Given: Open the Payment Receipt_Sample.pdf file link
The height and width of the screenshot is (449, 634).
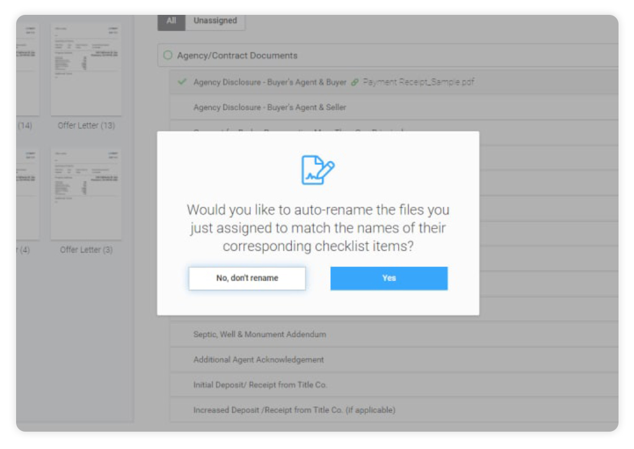Looking at the screenshot, I should point(419,82).
